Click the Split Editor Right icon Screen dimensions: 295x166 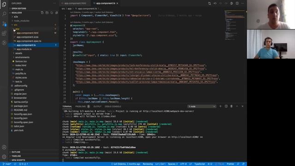tap(237, 3)
